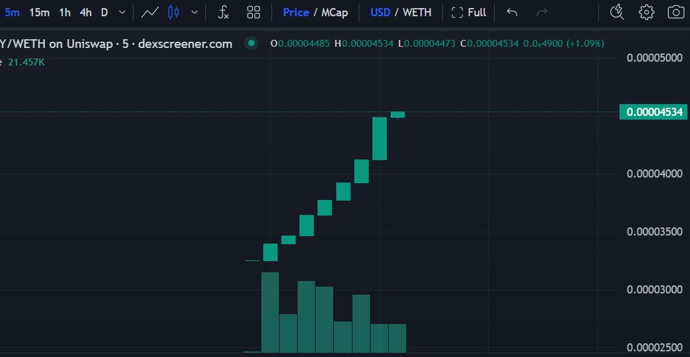Click the tallest volume bar
The image size is (690, 357).
(270, 312)
